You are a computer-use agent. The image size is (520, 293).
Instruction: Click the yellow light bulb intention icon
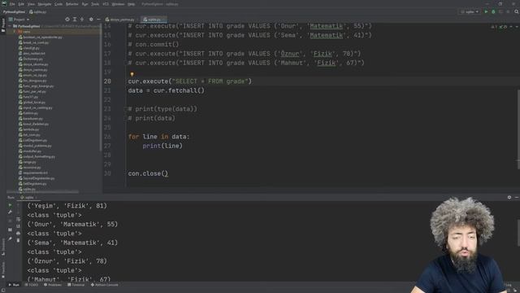click(x=132, y=74)
